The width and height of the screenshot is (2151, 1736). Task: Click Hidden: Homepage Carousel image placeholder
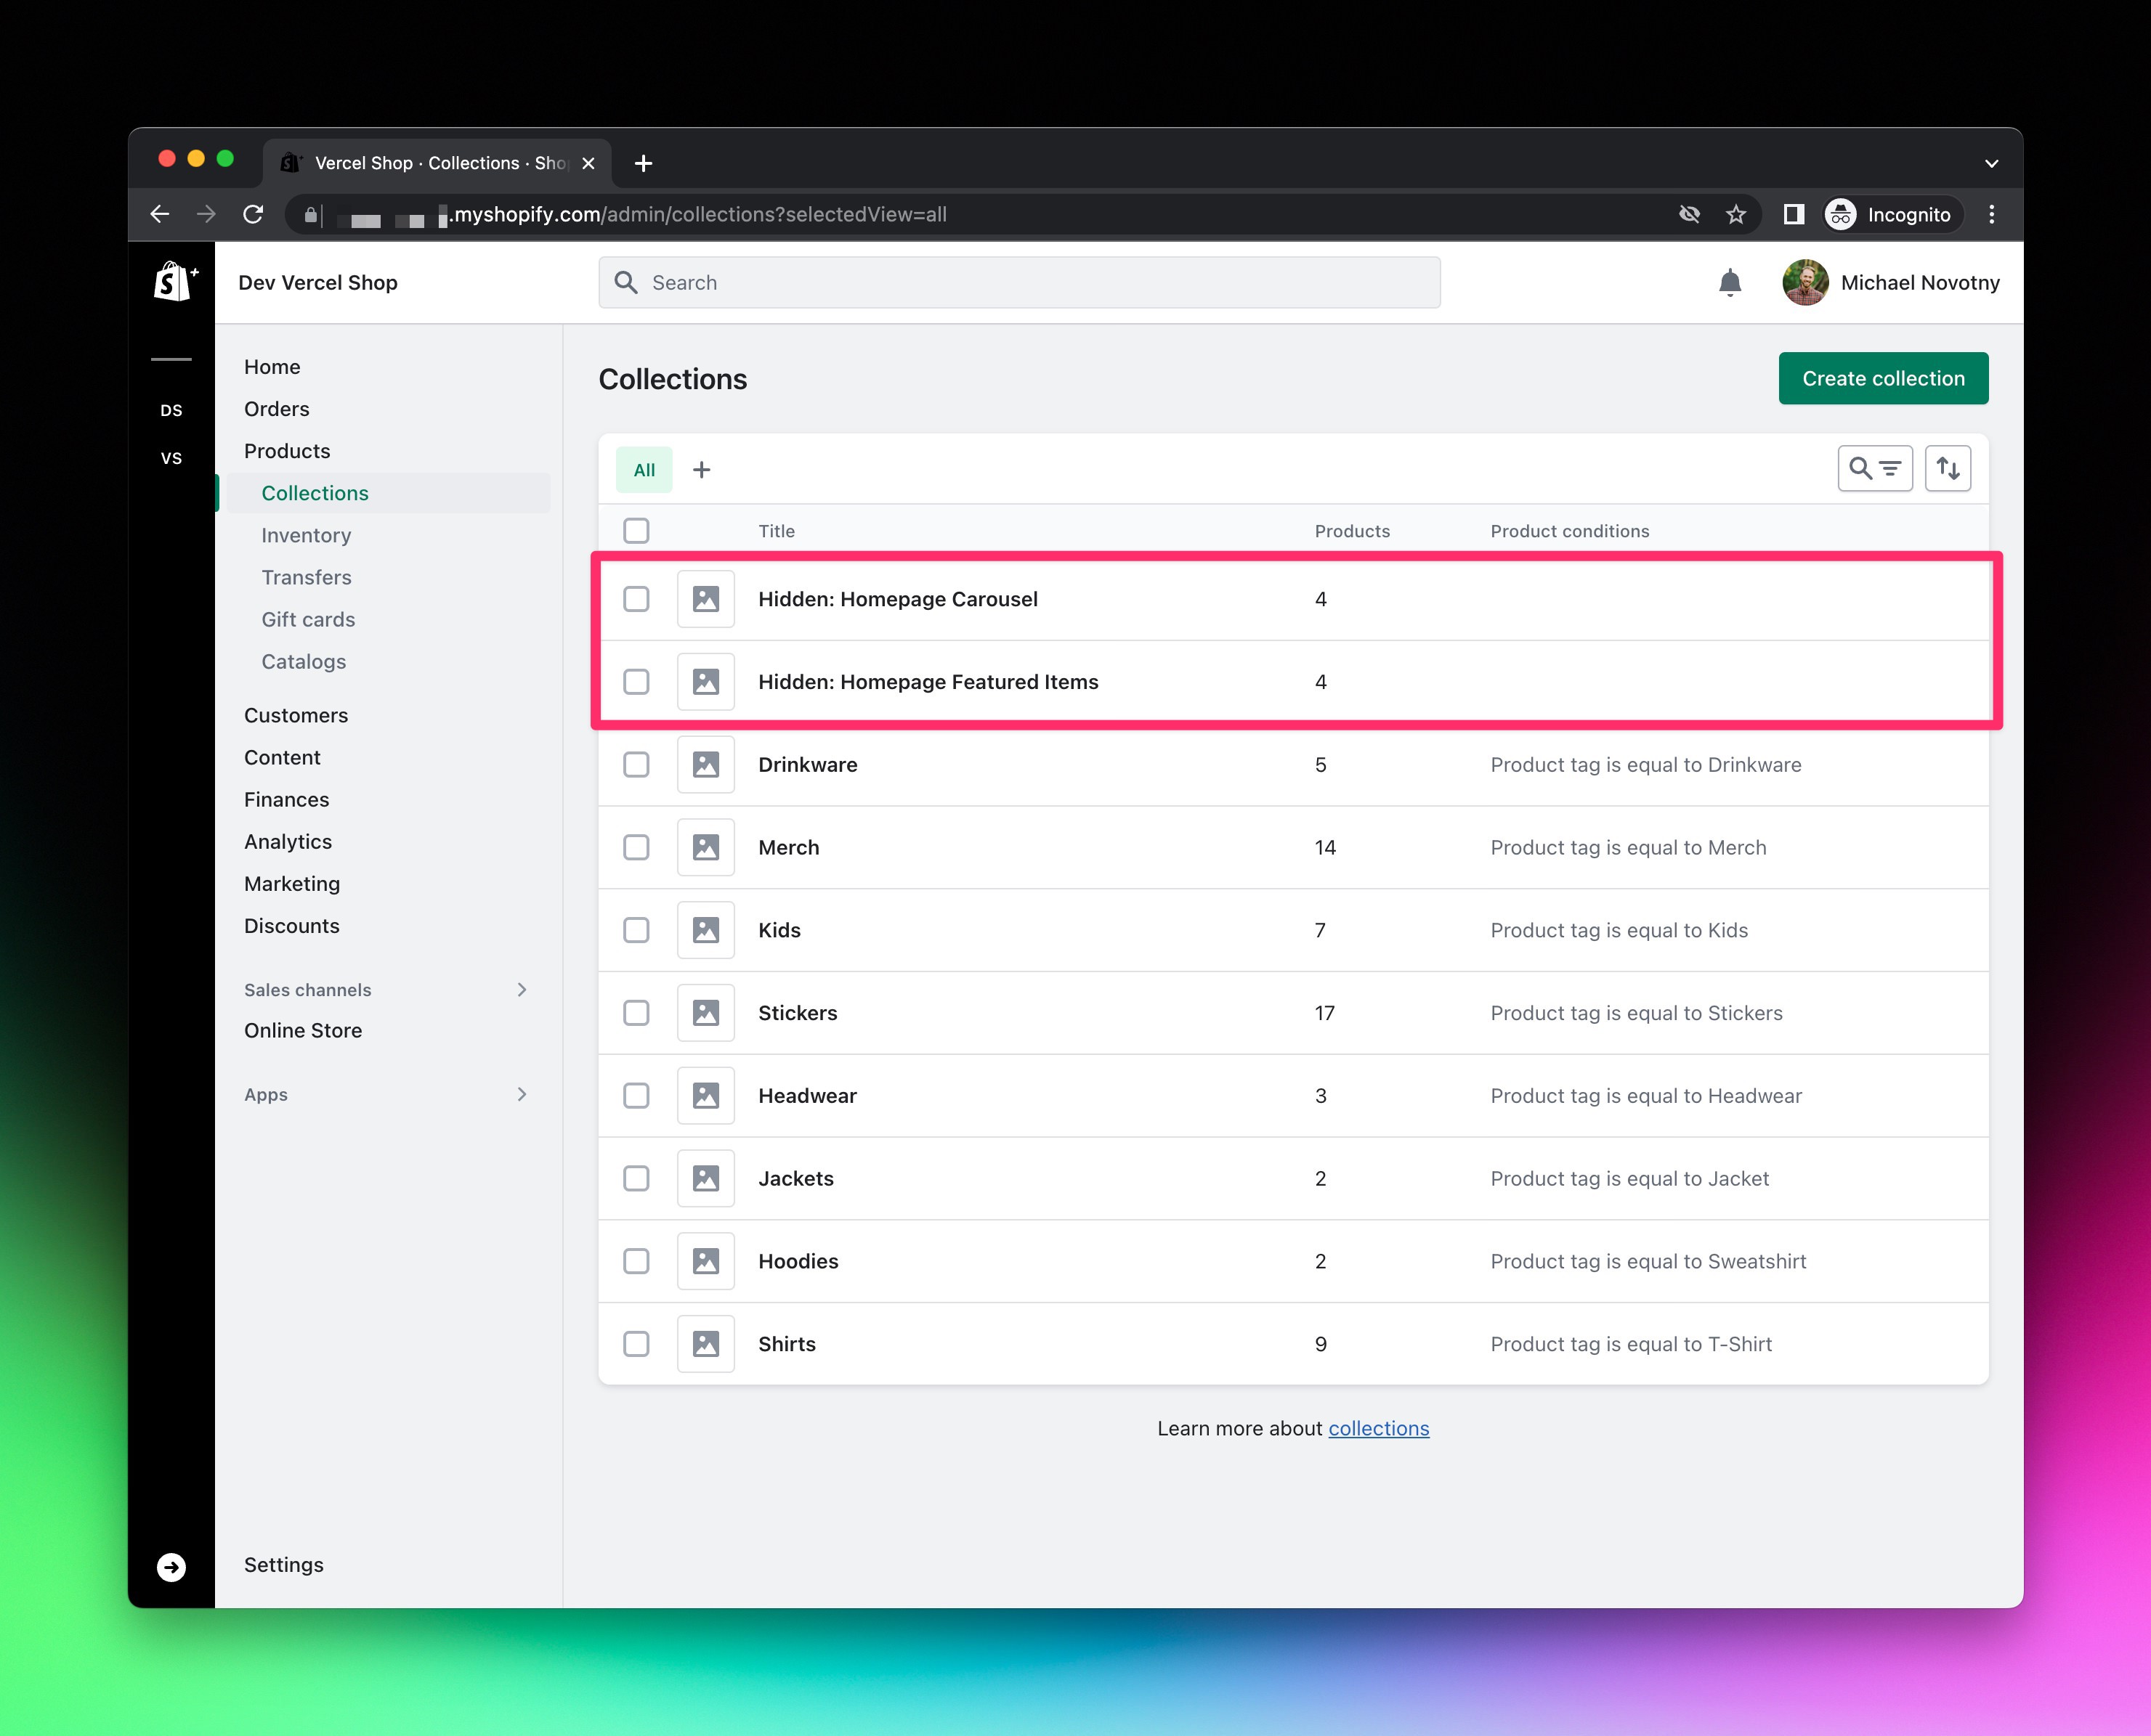[705, 599]
